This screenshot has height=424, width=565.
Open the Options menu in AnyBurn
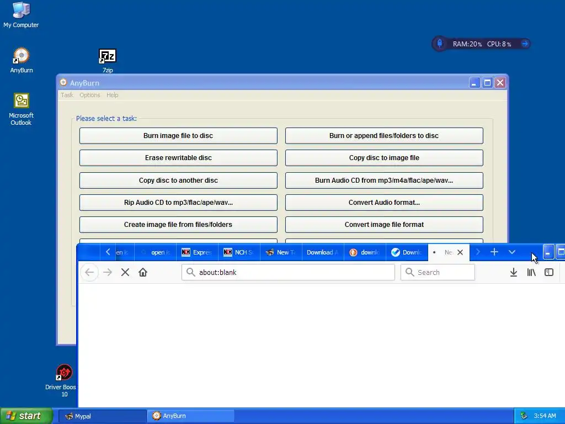point(90,95)
